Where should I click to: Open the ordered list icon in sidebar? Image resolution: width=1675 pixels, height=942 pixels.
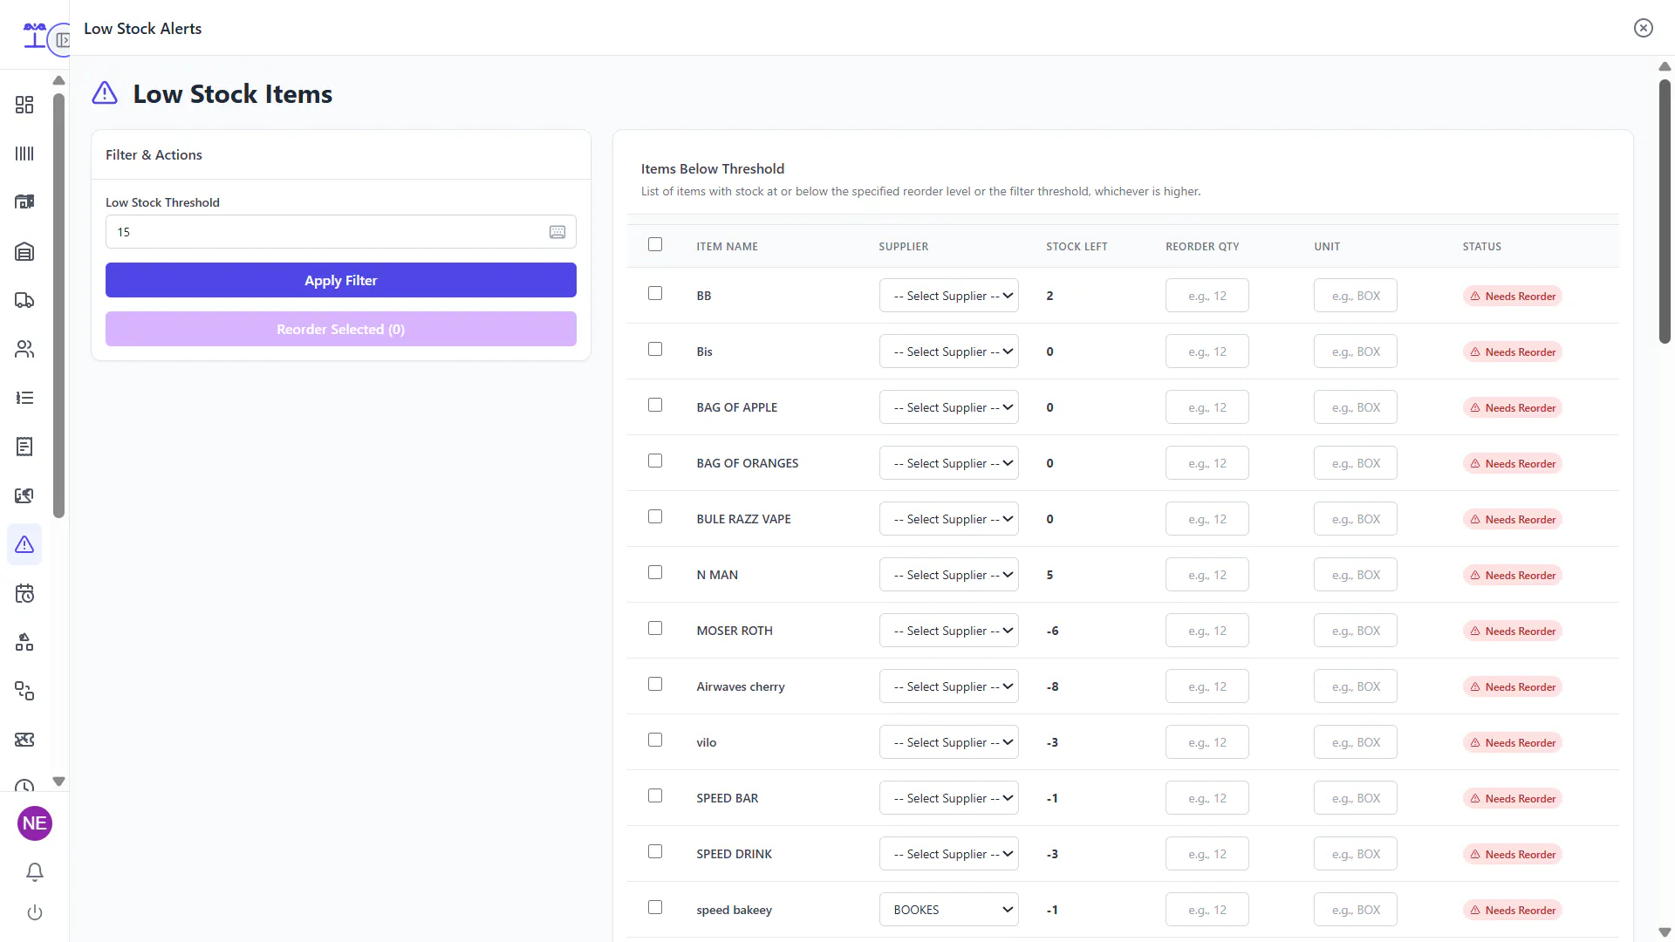tap(24, 398)
